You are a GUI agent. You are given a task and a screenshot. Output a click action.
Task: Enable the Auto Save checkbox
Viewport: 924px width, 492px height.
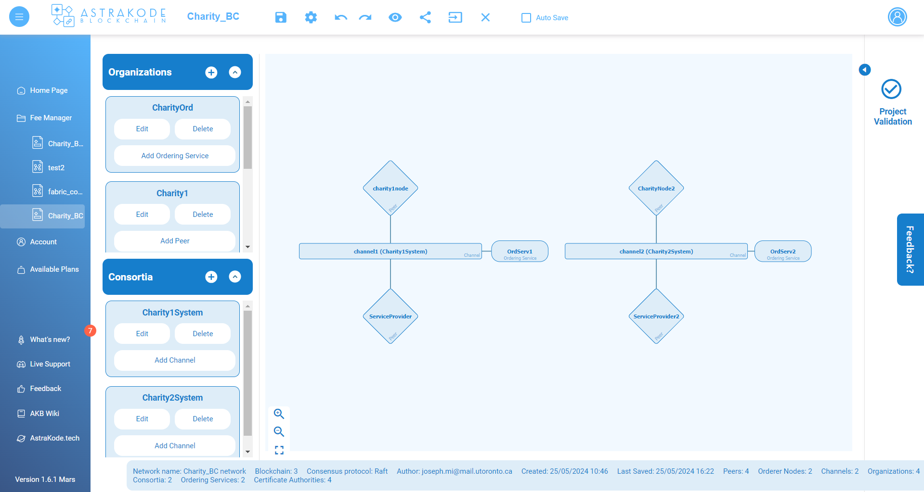tap(526, 18)
